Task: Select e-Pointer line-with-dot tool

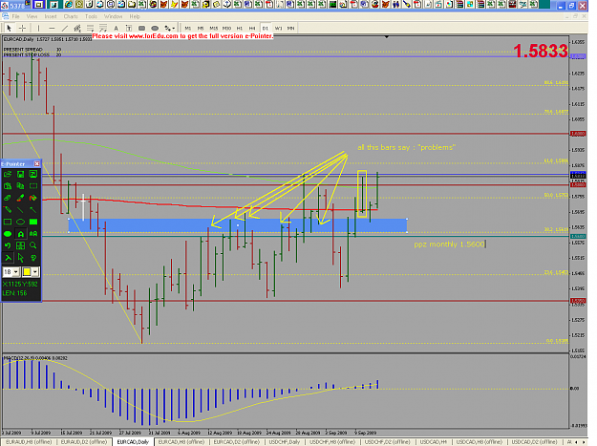Action: click(33, 210)
